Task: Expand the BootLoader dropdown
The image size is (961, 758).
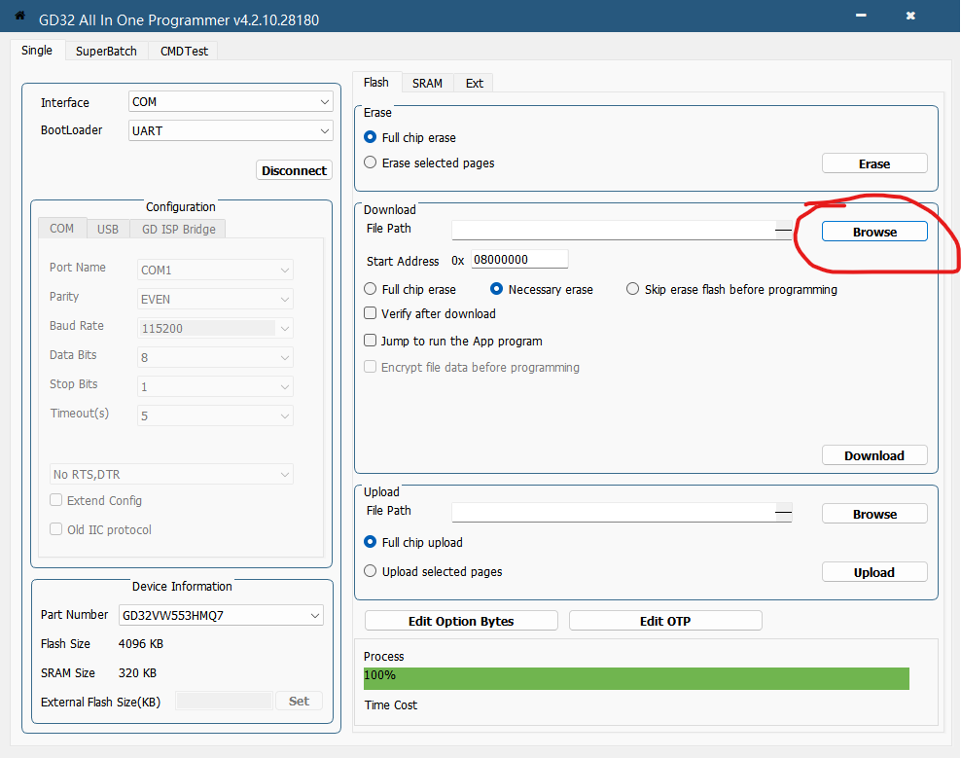Action: coord(231,130)
